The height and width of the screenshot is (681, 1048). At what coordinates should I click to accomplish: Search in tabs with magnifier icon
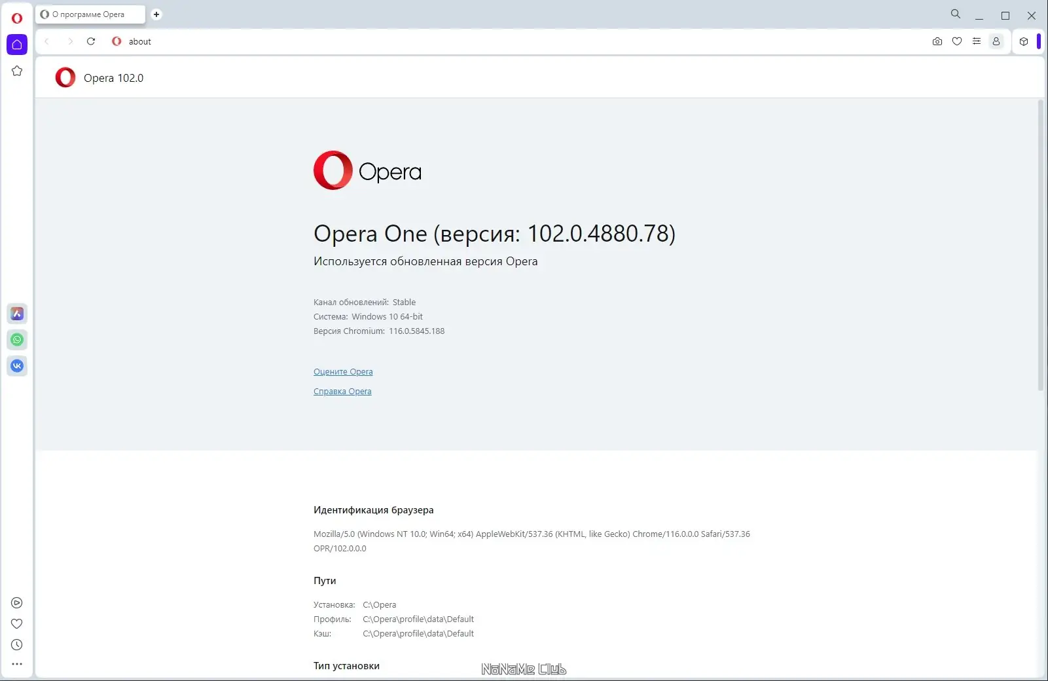(956, 14)
